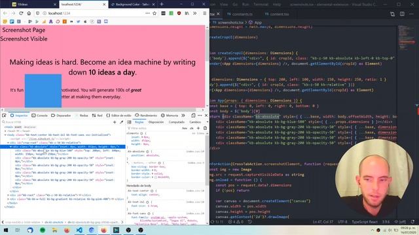419x235 pixels.
Task: Open the VS Code Terminal menu
Action: (261, 5)
